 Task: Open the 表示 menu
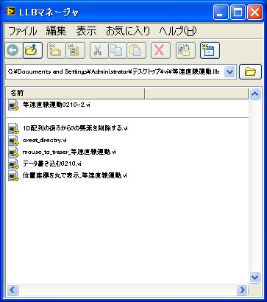(86, 31)
